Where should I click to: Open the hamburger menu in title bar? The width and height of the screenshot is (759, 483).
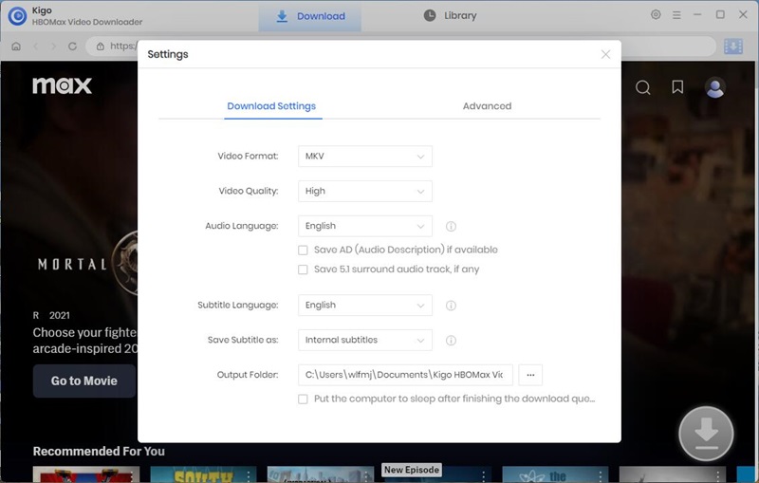(676, 15)
